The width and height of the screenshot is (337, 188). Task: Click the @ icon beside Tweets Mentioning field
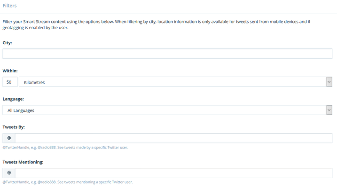point(9,173)
